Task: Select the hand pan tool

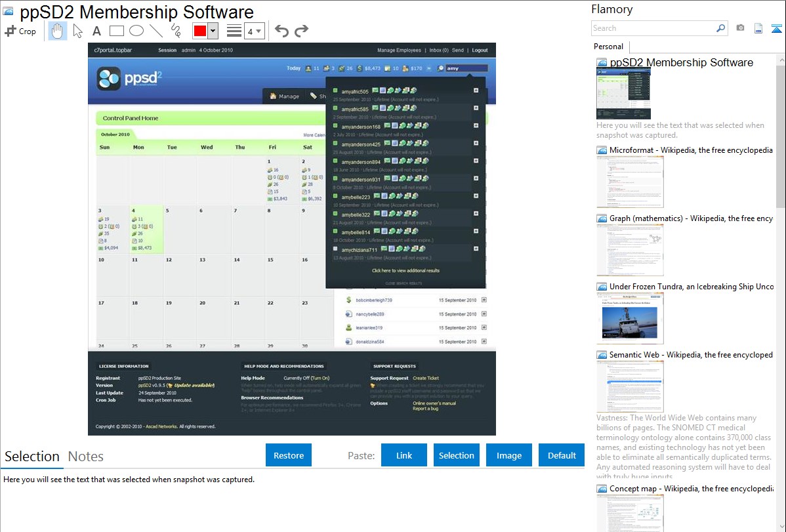Action: pos(58,31)
